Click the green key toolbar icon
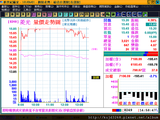The width and height of the screenshot is (160, 120). coord(145,14)
